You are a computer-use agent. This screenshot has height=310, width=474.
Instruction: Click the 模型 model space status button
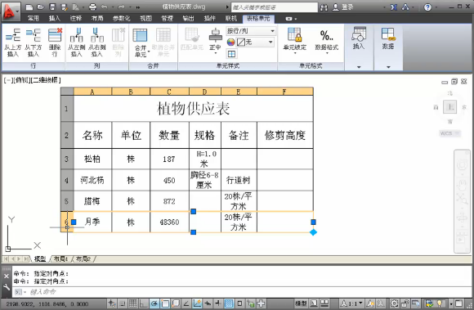pos(301,303)
